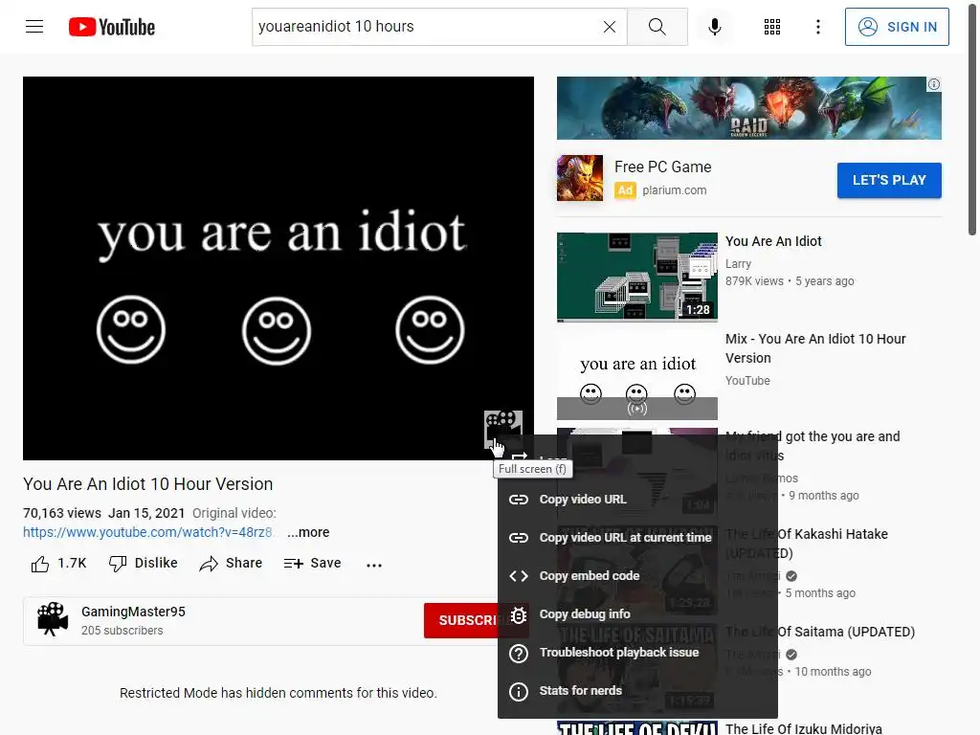The width and height of the screenshot is (980, 735).
Task: Expand description with '...more'
Action: point(308,532)
